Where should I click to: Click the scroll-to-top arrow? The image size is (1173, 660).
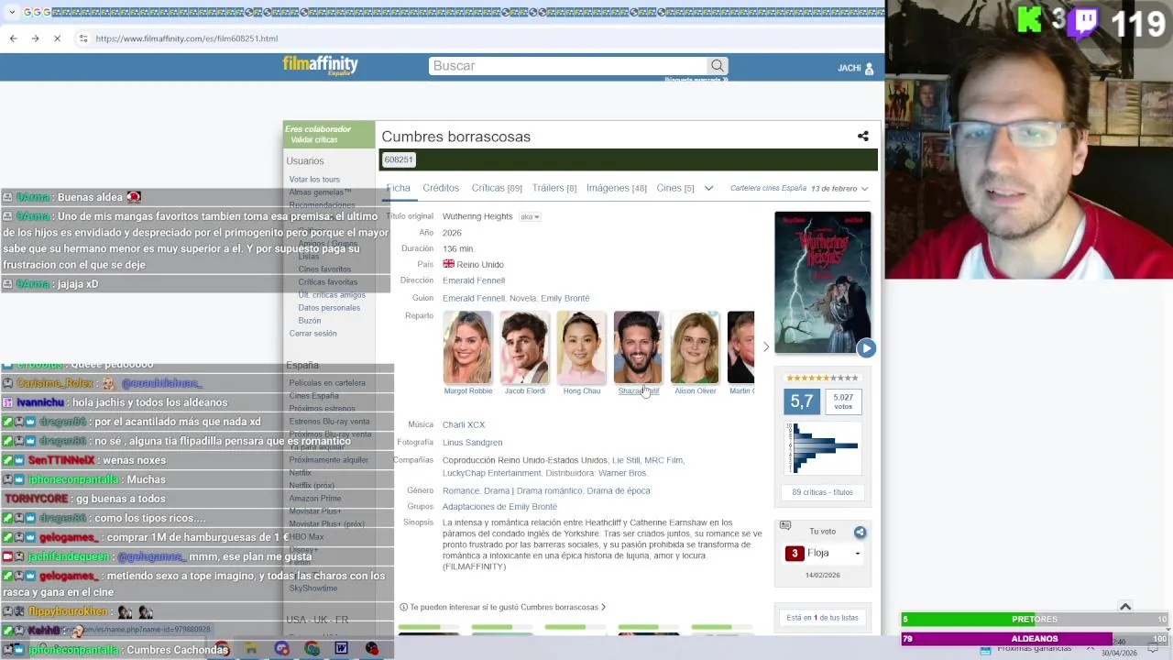pos(1125,607)
